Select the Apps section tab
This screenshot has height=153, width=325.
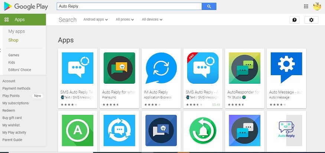[x=23, y=20]
